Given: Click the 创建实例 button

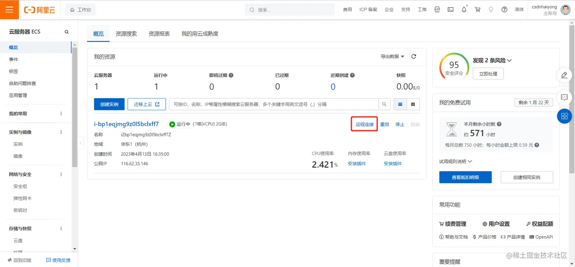Looking at the screenshot, I should pyautogui.click(x=109, y=104).
